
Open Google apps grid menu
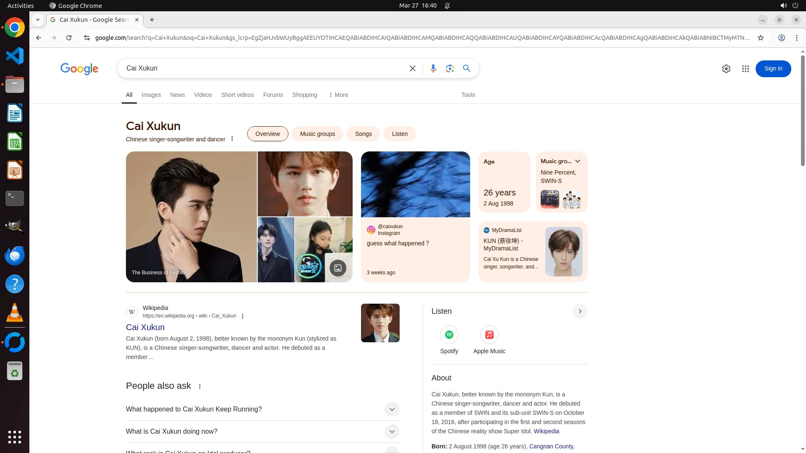pyautogui.click(x=745, y=69)
